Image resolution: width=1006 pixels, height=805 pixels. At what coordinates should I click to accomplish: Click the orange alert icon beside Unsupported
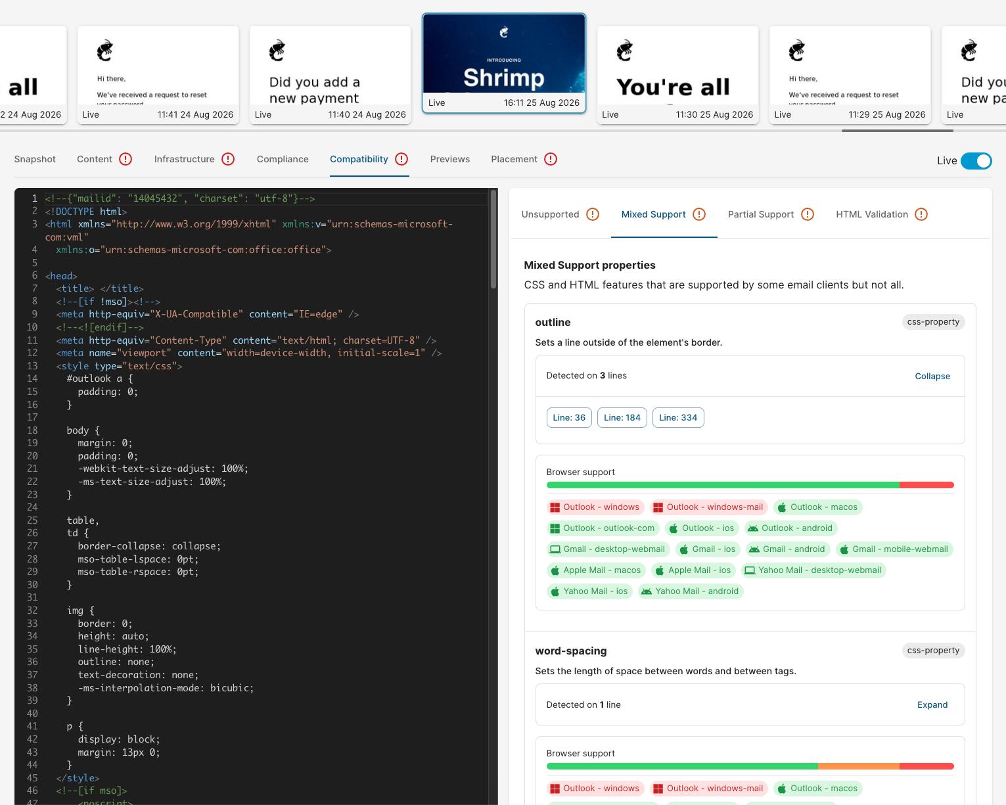[x=593, y=214]
